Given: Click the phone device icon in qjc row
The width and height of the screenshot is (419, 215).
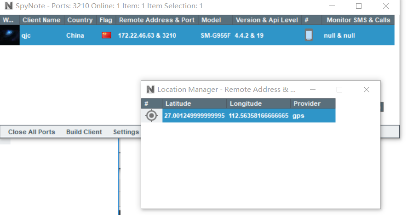Looking at the screenshot, I should 309,35.
